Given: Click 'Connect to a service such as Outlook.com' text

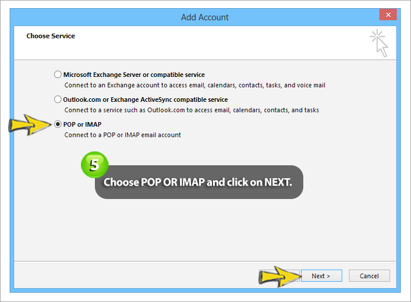Looking at the screenshot, I should click(192, 110).
